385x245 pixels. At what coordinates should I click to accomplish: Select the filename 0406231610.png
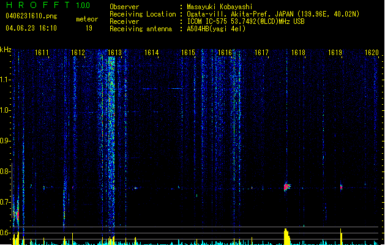(x=31, y=16)
